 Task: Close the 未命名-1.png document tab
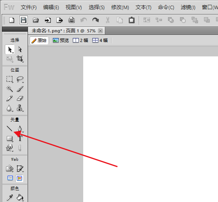(x=100, y=31)
